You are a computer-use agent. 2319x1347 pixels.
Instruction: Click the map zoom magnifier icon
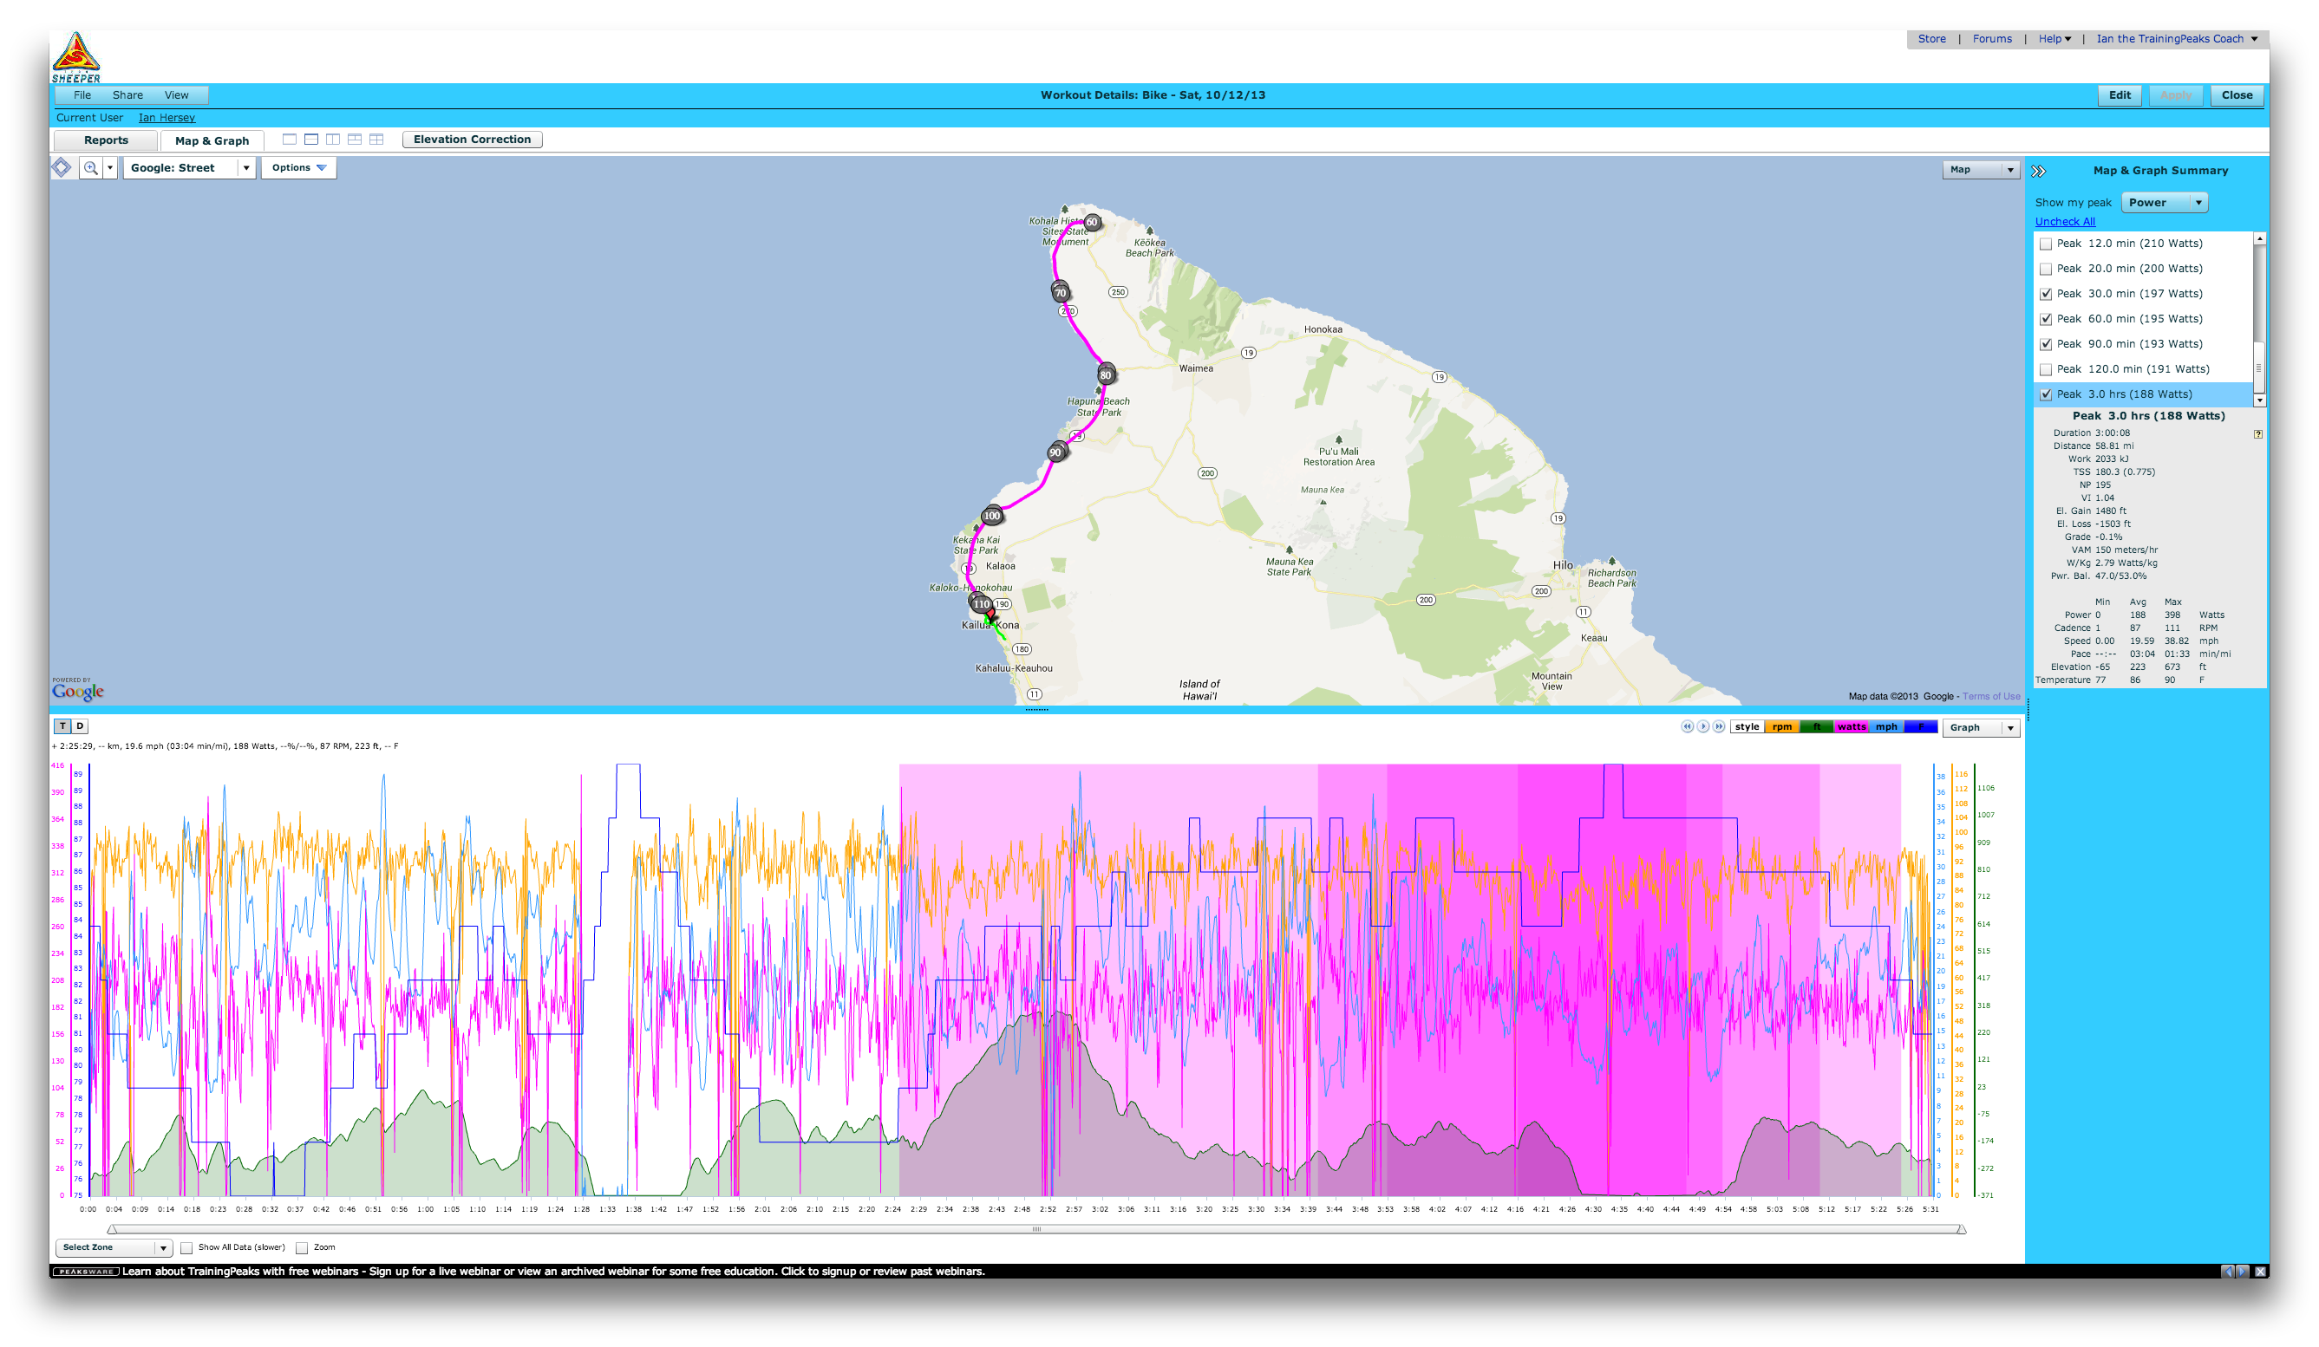[x=90, y=168]
